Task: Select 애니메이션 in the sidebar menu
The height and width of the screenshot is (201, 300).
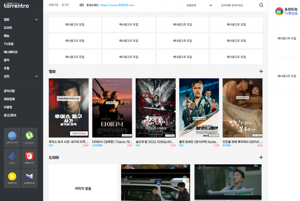Action: (x=11, y=52)
